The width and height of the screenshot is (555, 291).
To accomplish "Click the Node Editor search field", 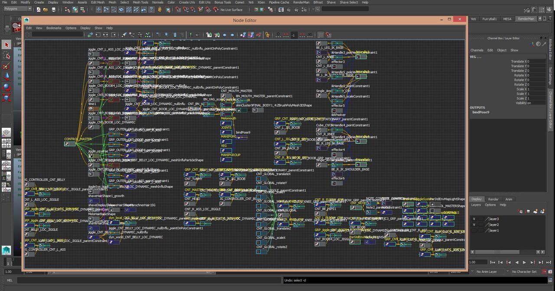I will coord(57,35).
